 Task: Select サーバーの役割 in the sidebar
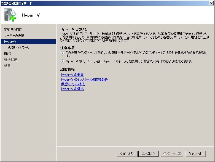(14, 36)
